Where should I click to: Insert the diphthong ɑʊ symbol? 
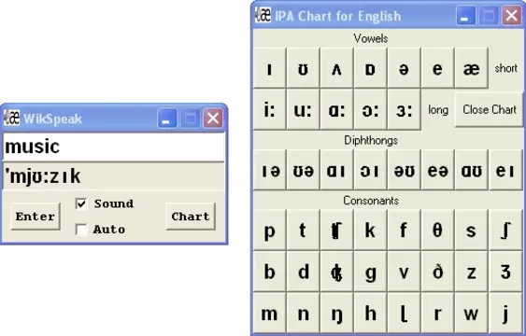[x=471, y=170]
